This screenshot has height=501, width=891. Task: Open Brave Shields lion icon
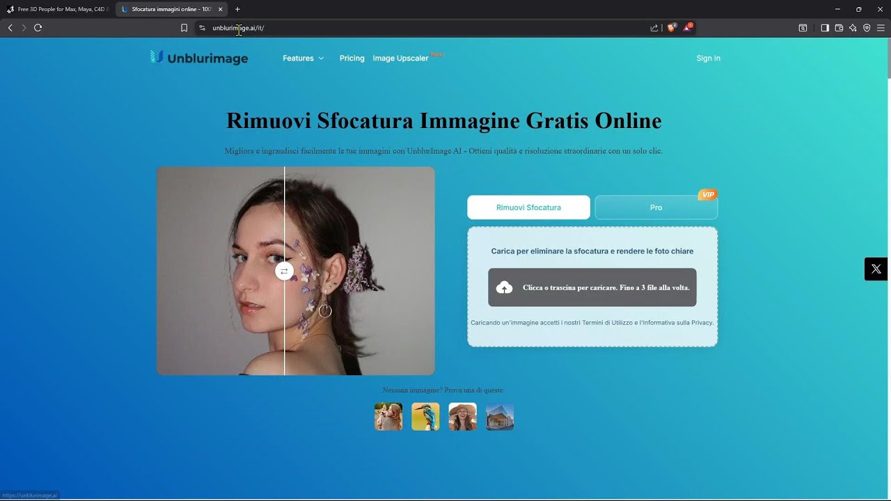point(672,28)
